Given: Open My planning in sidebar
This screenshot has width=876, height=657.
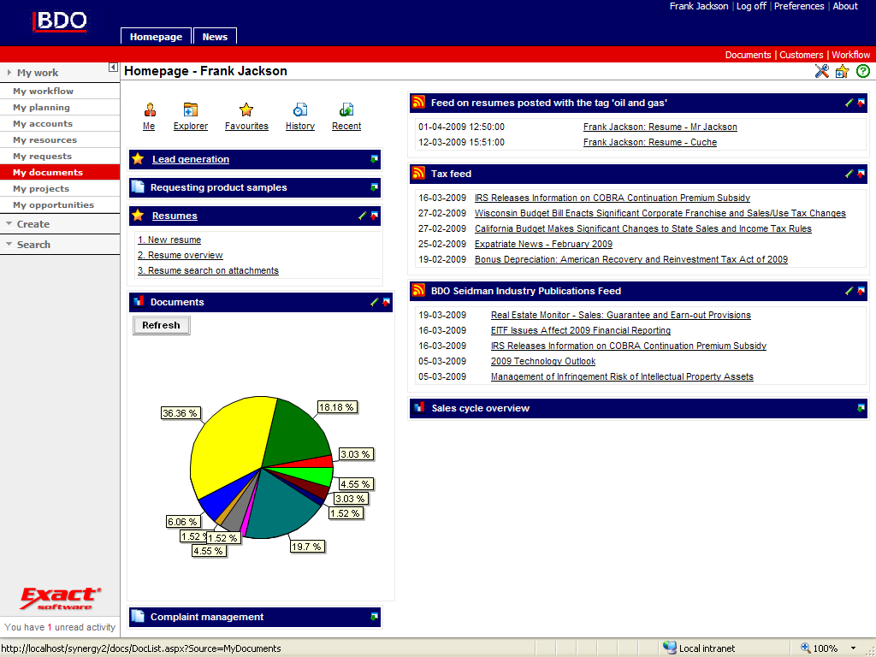Looking at the screenshot, I should [x=60, y=107].
